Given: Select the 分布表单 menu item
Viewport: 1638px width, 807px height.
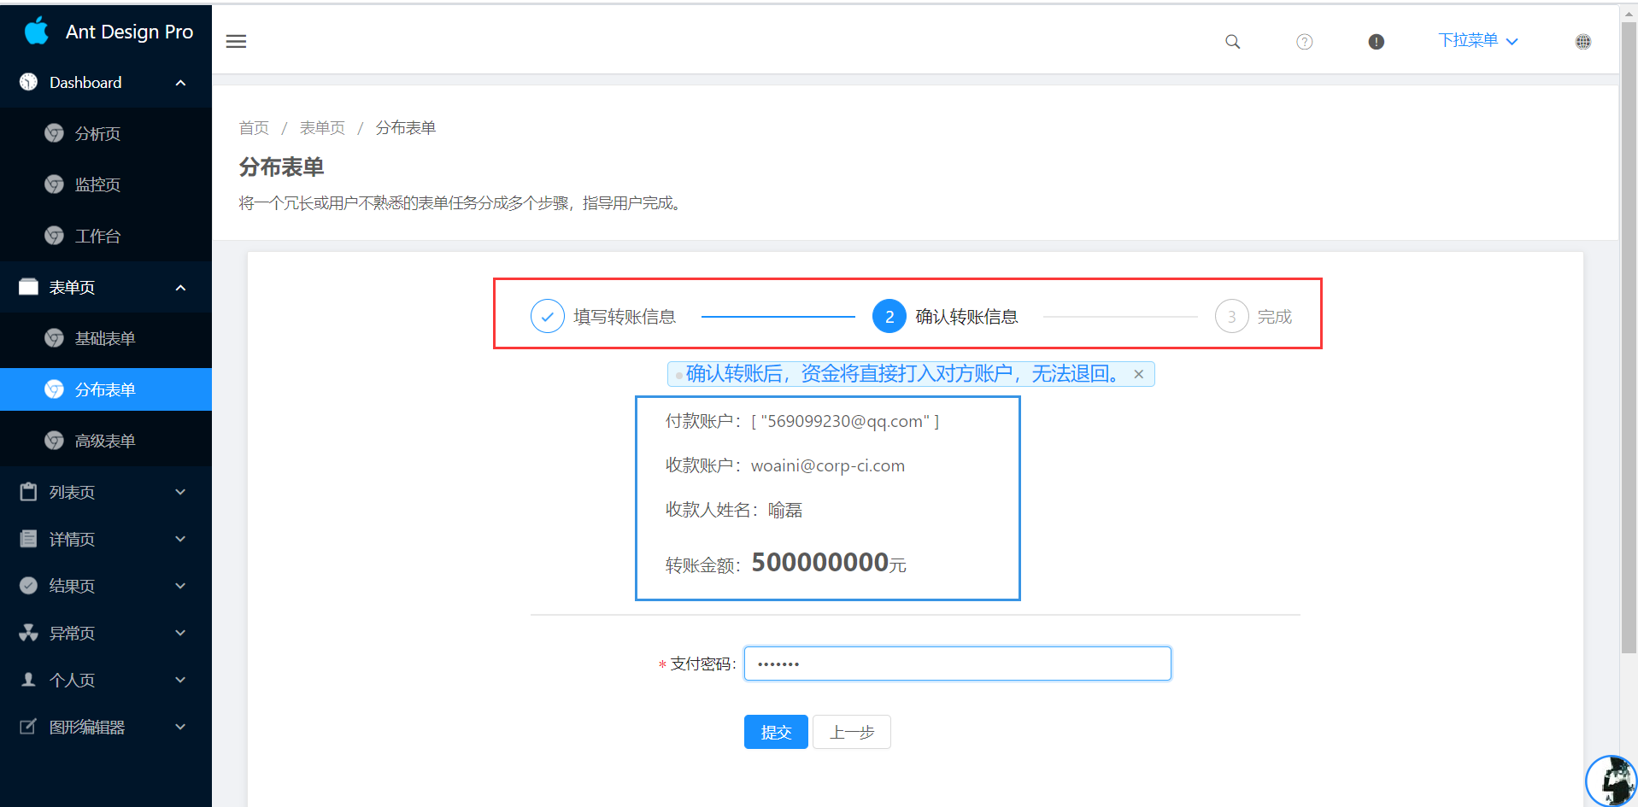Looking at the screenshot, I should pyautogui.click(x=106, y=389).
